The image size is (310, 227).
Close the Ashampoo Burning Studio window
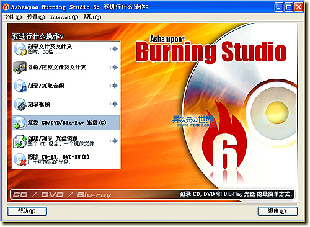click(299, 7)
